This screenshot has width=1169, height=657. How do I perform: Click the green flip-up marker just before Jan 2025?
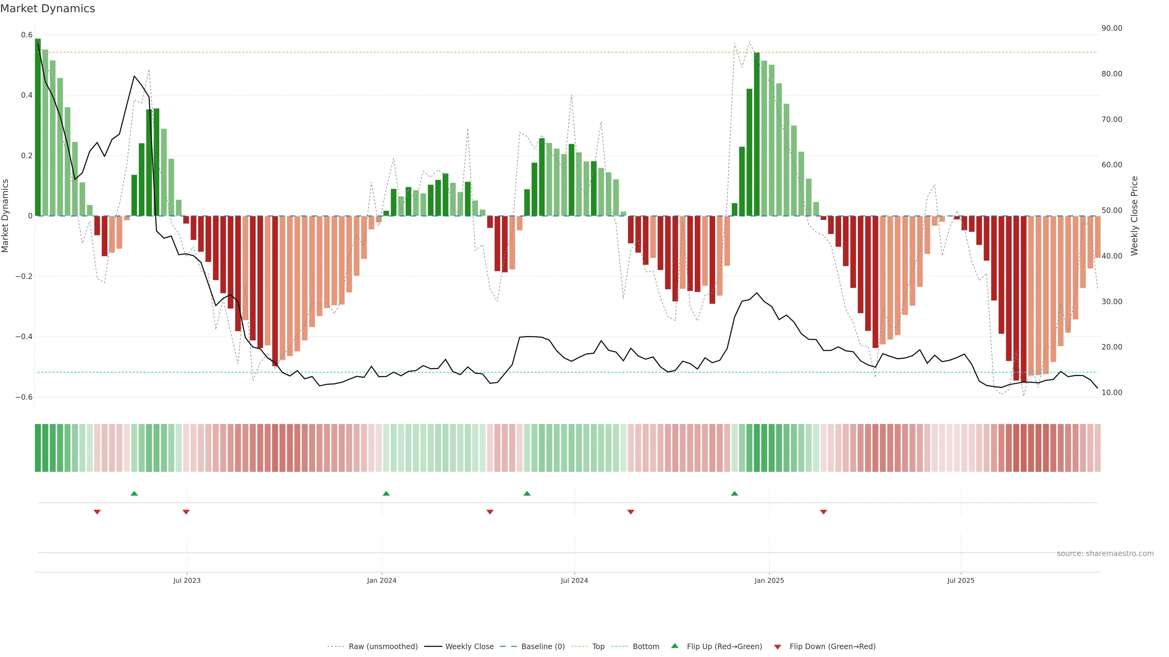734,493
